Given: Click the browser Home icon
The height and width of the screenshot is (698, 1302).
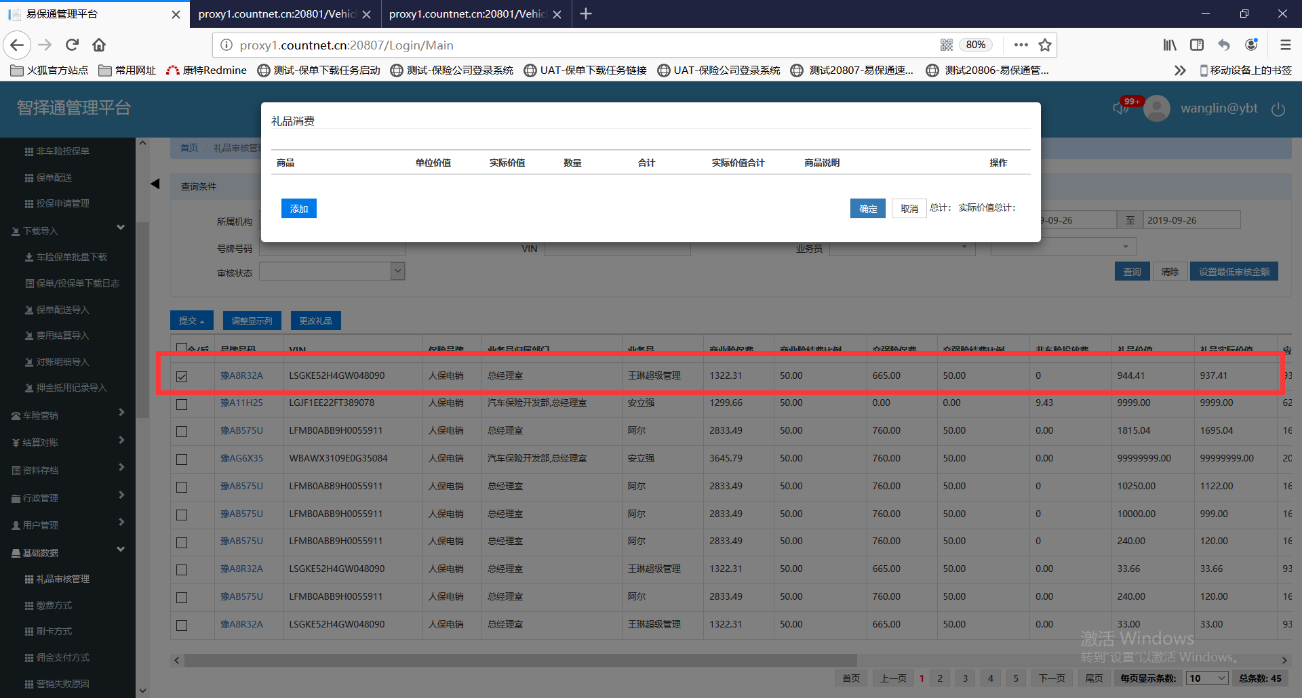Looking at the screenshot, I should tap(99, 45).
